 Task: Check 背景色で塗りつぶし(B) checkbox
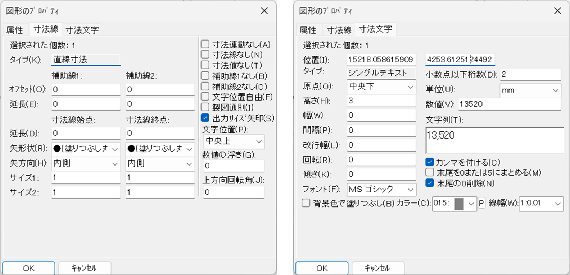tap(306, 203)
